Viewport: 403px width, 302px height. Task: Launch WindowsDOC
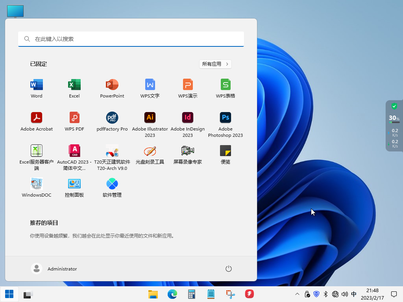37,188
